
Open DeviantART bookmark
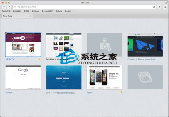coord(47,11)
